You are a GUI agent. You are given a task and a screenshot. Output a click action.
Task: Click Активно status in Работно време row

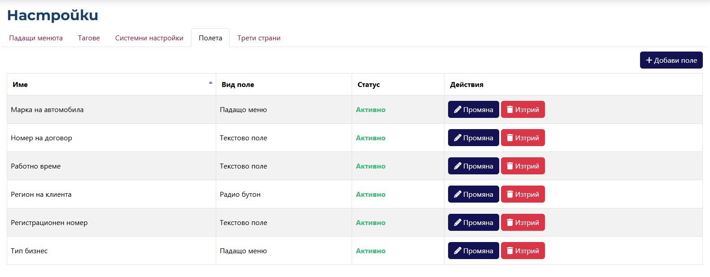[x=370, y=166]
